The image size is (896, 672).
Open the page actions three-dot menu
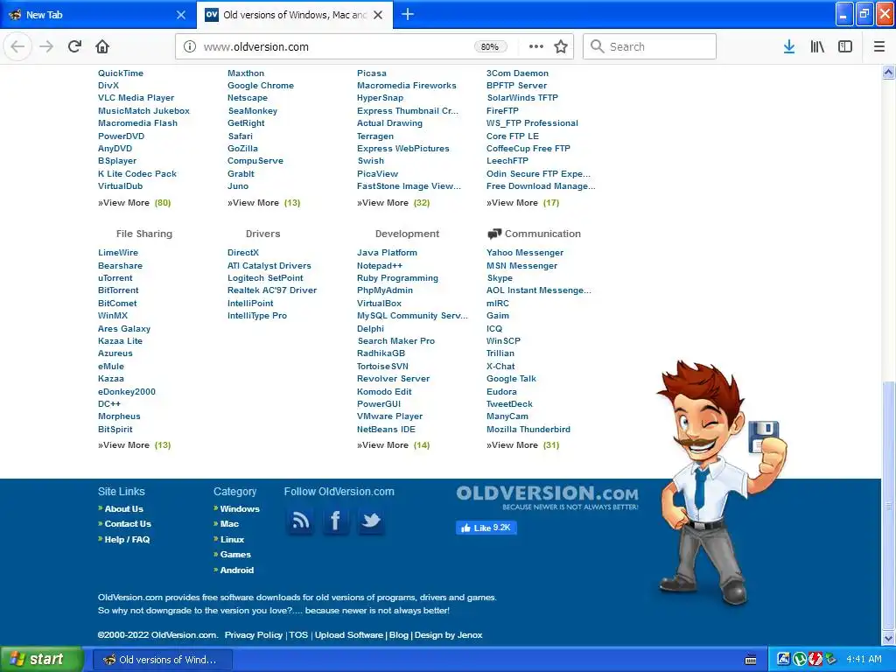click(x=536, y=46)
